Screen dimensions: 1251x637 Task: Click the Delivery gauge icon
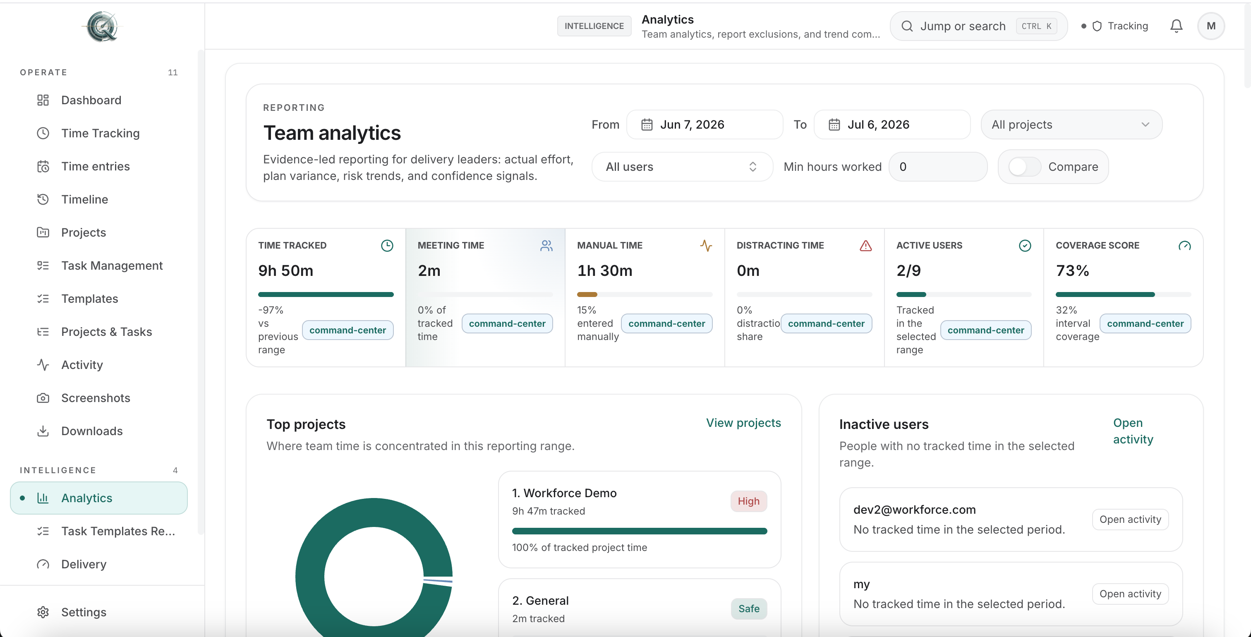[43, 564]
